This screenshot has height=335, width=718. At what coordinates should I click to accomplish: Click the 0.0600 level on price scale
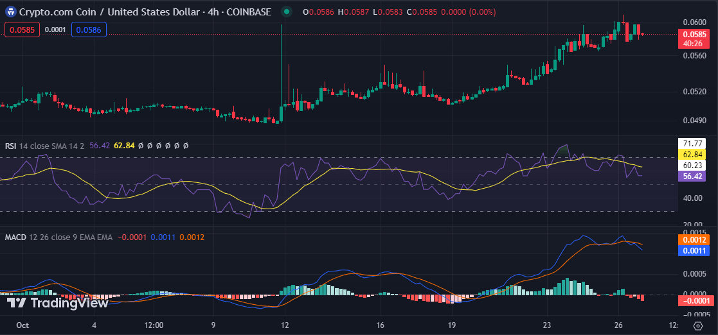(694, 22)
